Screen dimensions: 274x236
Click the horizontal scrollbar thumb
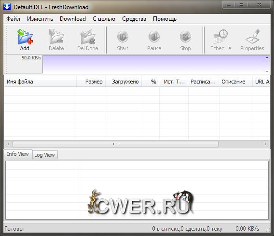(x=115, y=144)
